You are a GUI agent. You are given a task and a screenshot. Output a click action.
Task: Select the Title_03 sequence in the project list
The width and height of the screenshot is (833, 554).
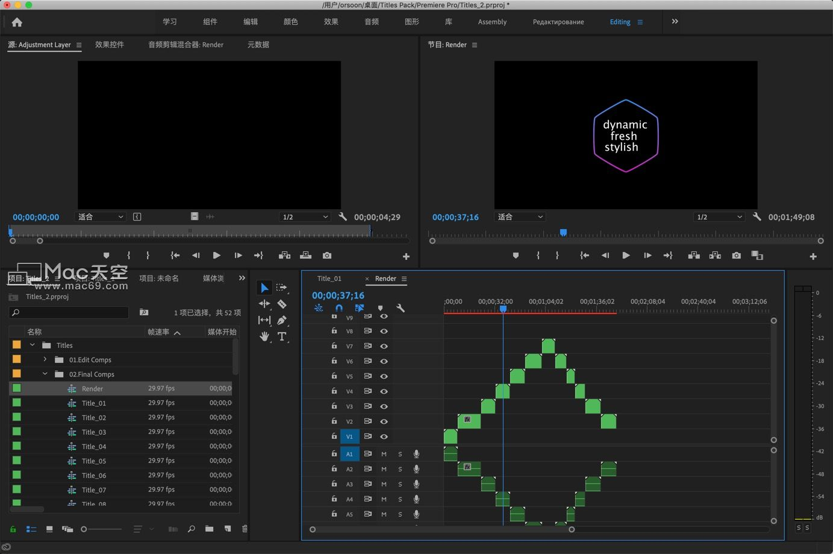click(94, 432)
